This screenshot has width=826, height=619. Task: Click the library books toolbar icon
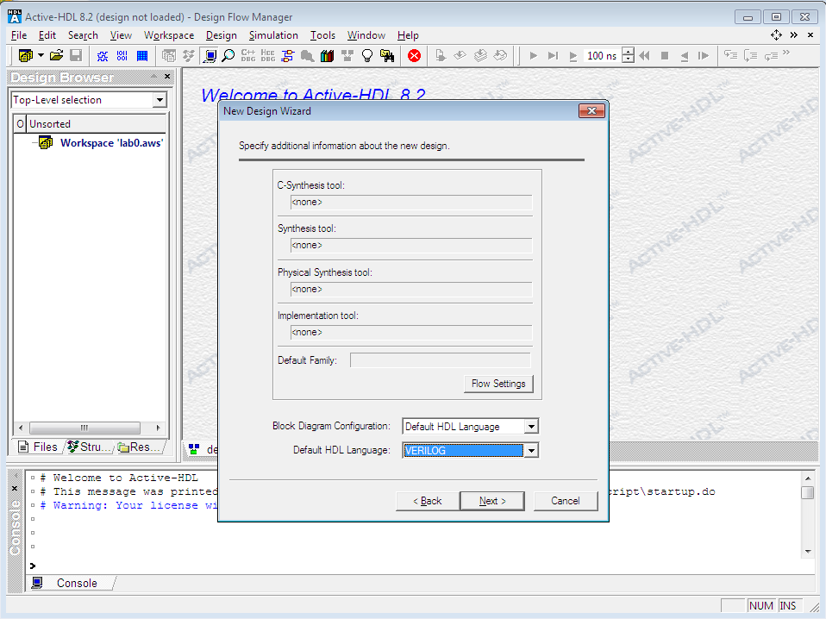[327, 56]
